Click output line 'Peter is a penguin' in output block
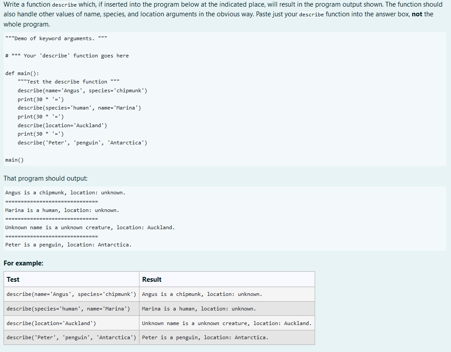Image resolution: width=451 pixels, height=352 pixels. (68, 245)
